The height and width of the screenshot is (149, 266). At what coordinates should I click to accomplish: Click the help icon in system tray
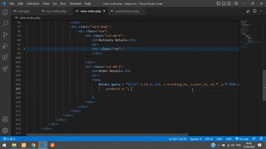click(213, 145)
